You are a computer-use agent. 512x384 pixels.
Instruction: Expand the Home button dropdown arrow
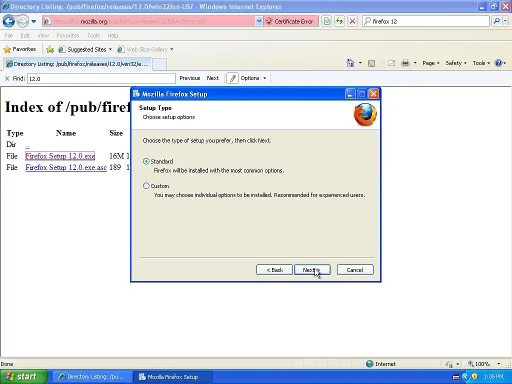360,63
